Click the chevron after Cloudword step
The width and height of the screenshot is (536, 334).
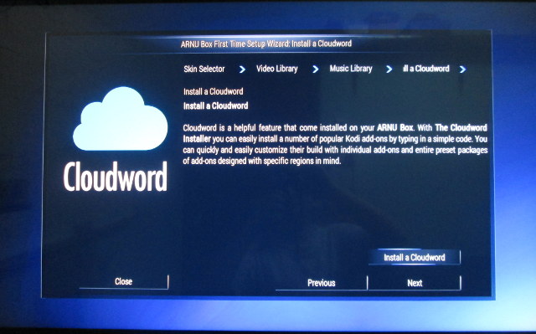(x=462, y=69)
